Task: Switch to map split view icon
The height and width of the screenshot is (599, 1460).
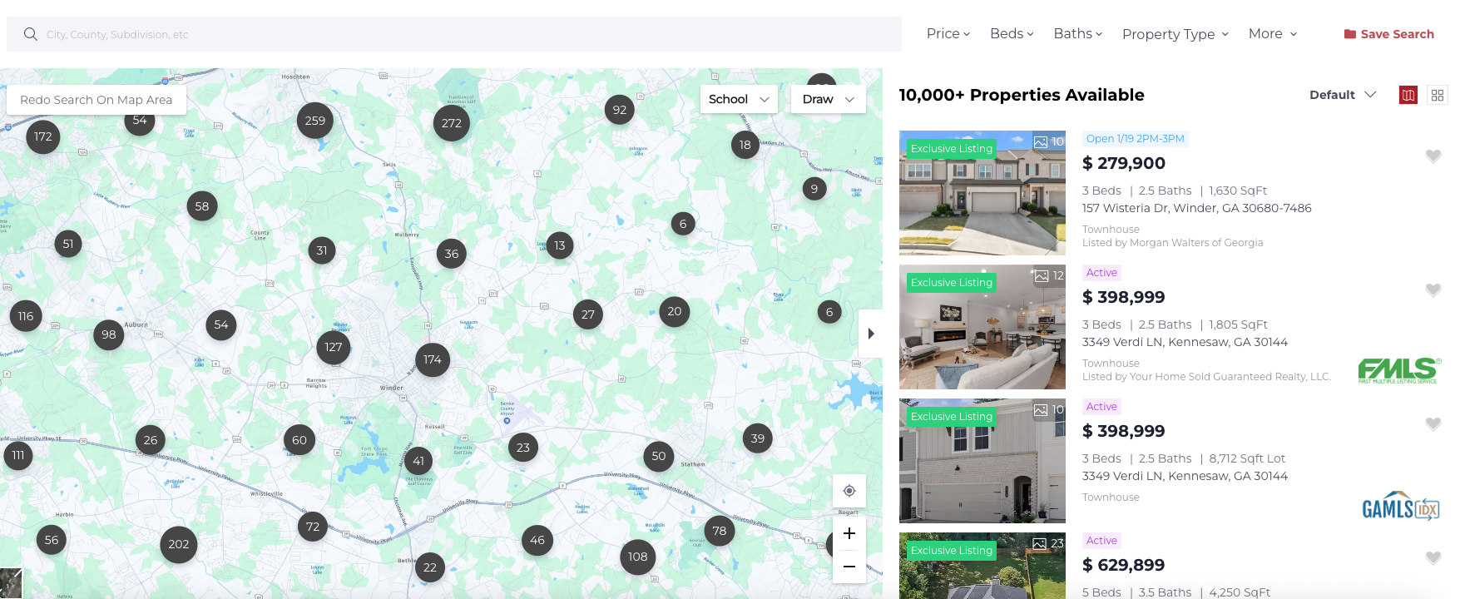Action: coord(1408,95)
